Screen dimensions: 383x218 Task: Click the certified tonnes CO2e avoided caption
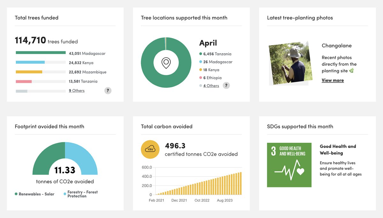coord(201,154)
